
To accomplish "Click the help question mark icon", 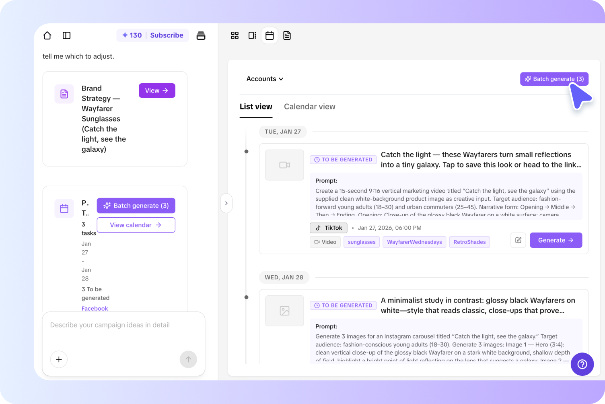I will (582, 364).
